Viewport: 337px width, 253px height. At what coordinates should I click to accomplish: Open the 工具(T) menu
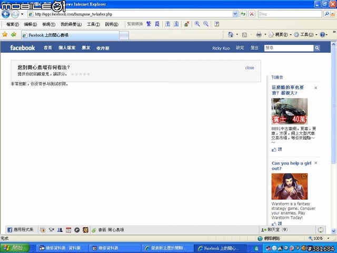click(93, 24)
